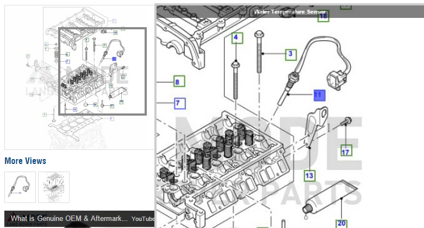Click the grey zoom lens rectangle on diagram

coord(102,71)
